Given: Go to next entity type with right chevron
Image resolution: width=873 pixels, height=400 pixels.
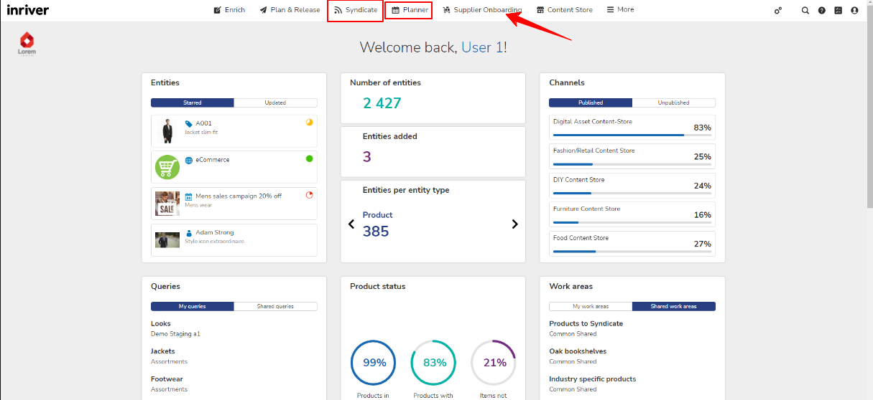Looking at the screenshot, I should (514, 224).
